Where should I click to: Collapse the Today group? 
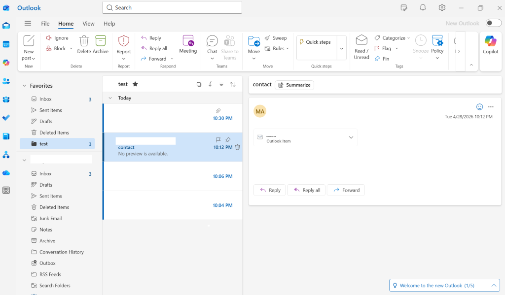(110, 98)
